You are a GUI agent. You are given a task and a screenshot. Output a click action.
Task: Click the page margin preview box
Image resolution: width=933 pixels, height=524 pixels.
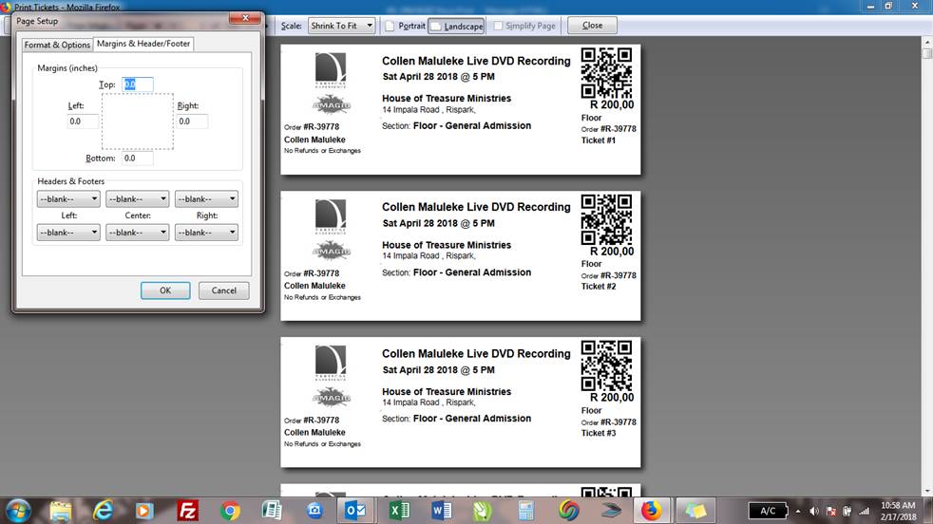pyautogui.click(x=138, y=122)
